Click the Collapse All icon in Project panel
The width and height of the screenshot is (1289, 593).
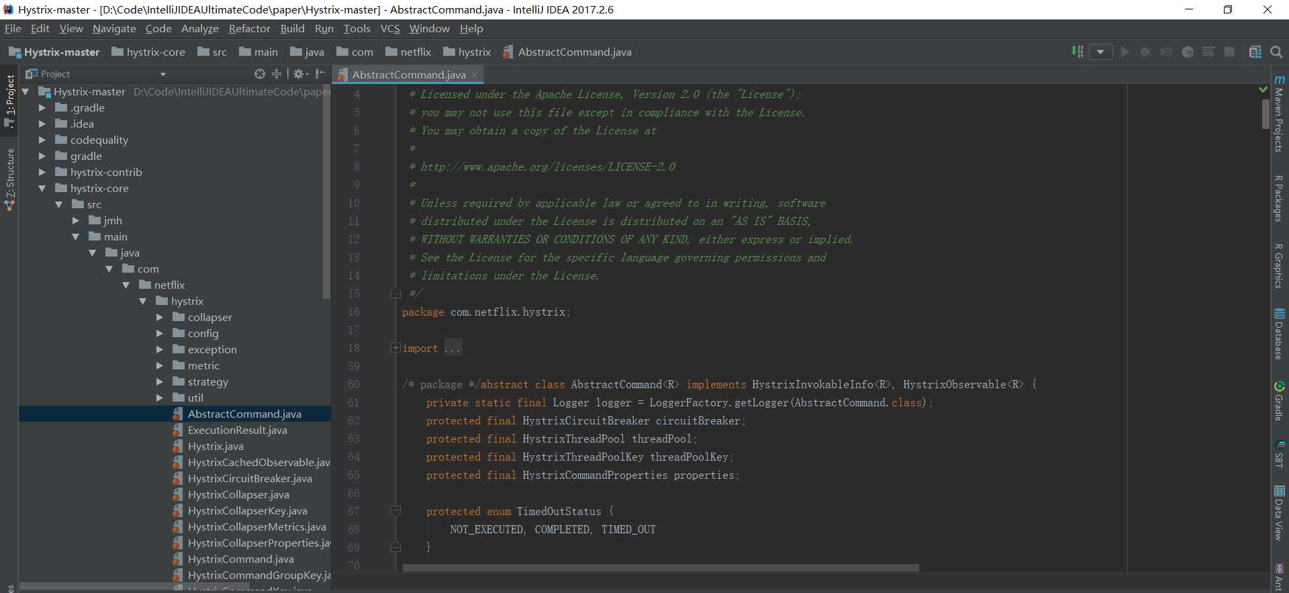click(276, 74)
